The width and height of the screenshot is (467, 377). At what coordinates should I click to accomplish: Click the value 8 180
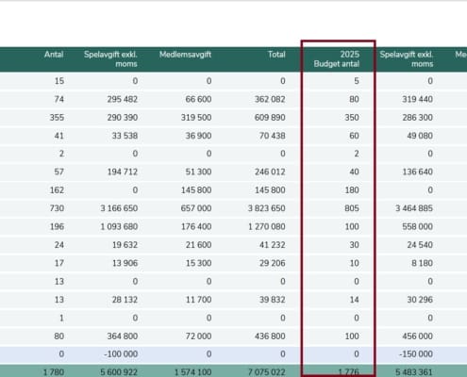point(422,263)
